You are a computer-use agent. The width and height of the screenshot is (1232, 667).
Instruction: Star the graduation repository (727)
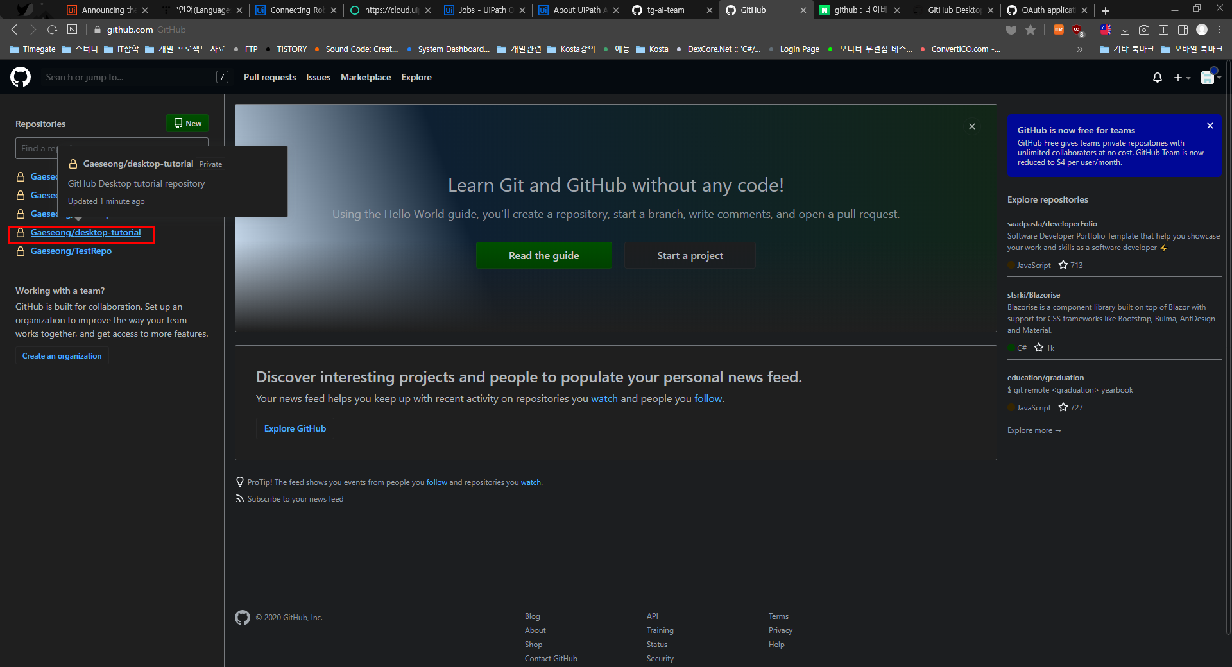point(1063,407)
